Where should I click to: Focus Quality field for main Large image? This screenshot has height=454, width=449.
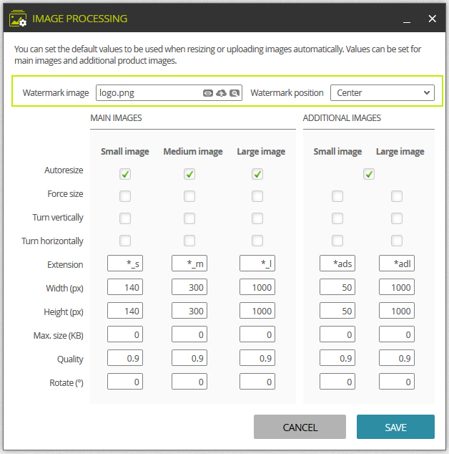pyautogui.click(x=257, y=358)
